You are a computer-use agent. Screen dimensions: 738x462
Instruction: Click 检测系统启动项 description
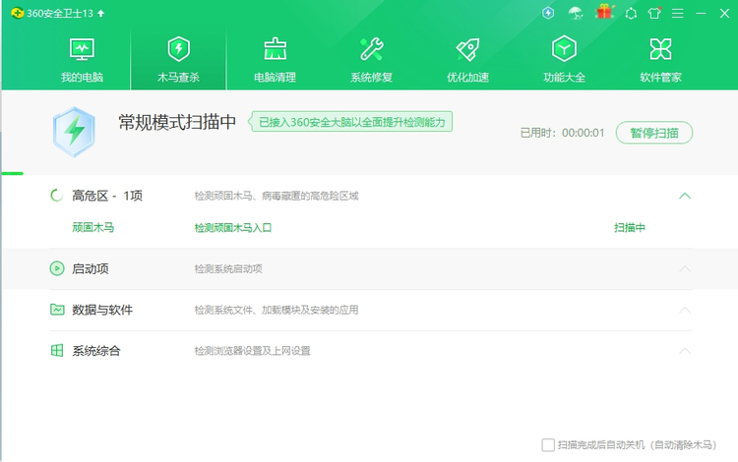tap(228, 269)
